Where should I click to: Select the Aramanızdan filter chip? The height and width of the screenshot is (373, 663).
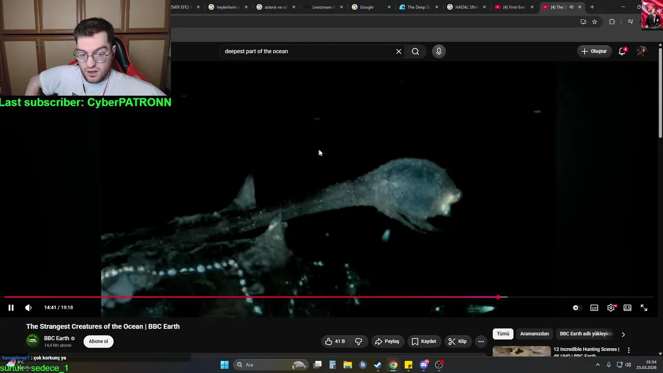pos(534,334)
